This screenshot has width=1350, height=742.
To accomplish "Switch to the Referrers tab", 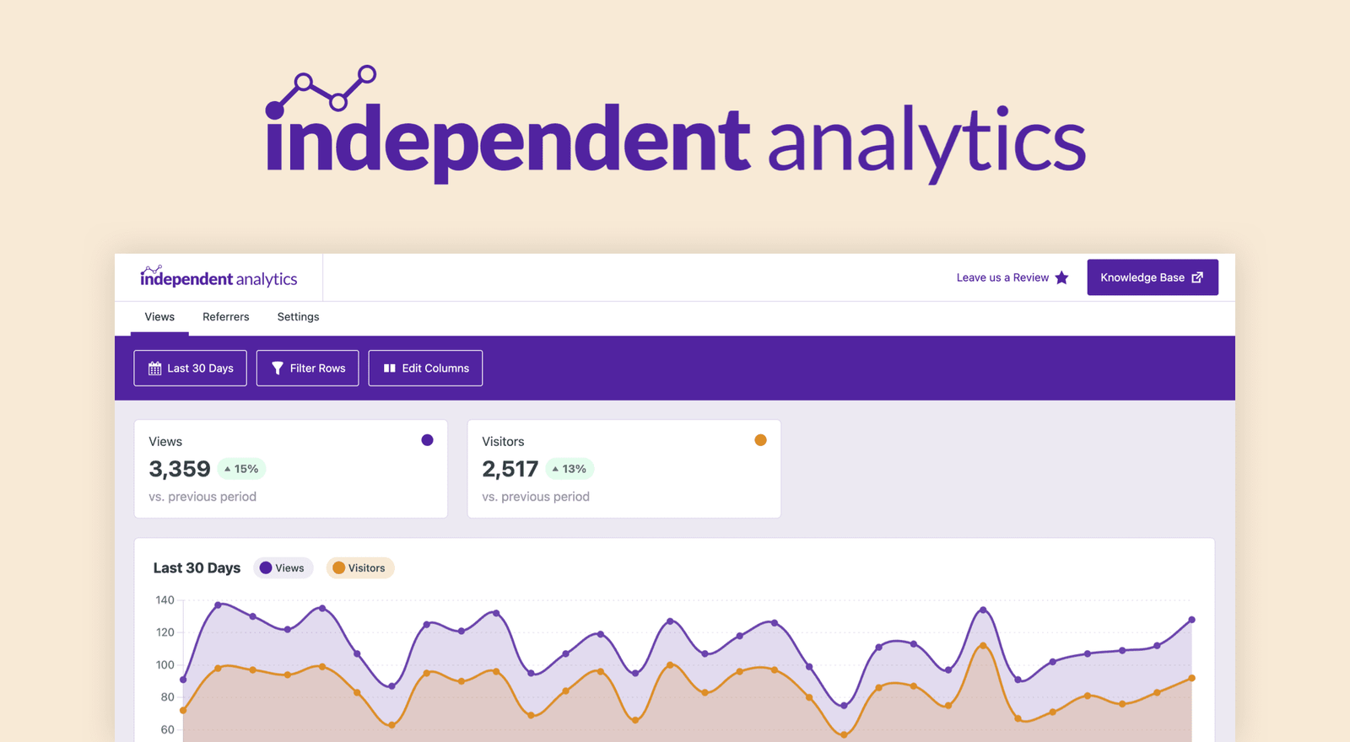I will click(x=225, y=317).
